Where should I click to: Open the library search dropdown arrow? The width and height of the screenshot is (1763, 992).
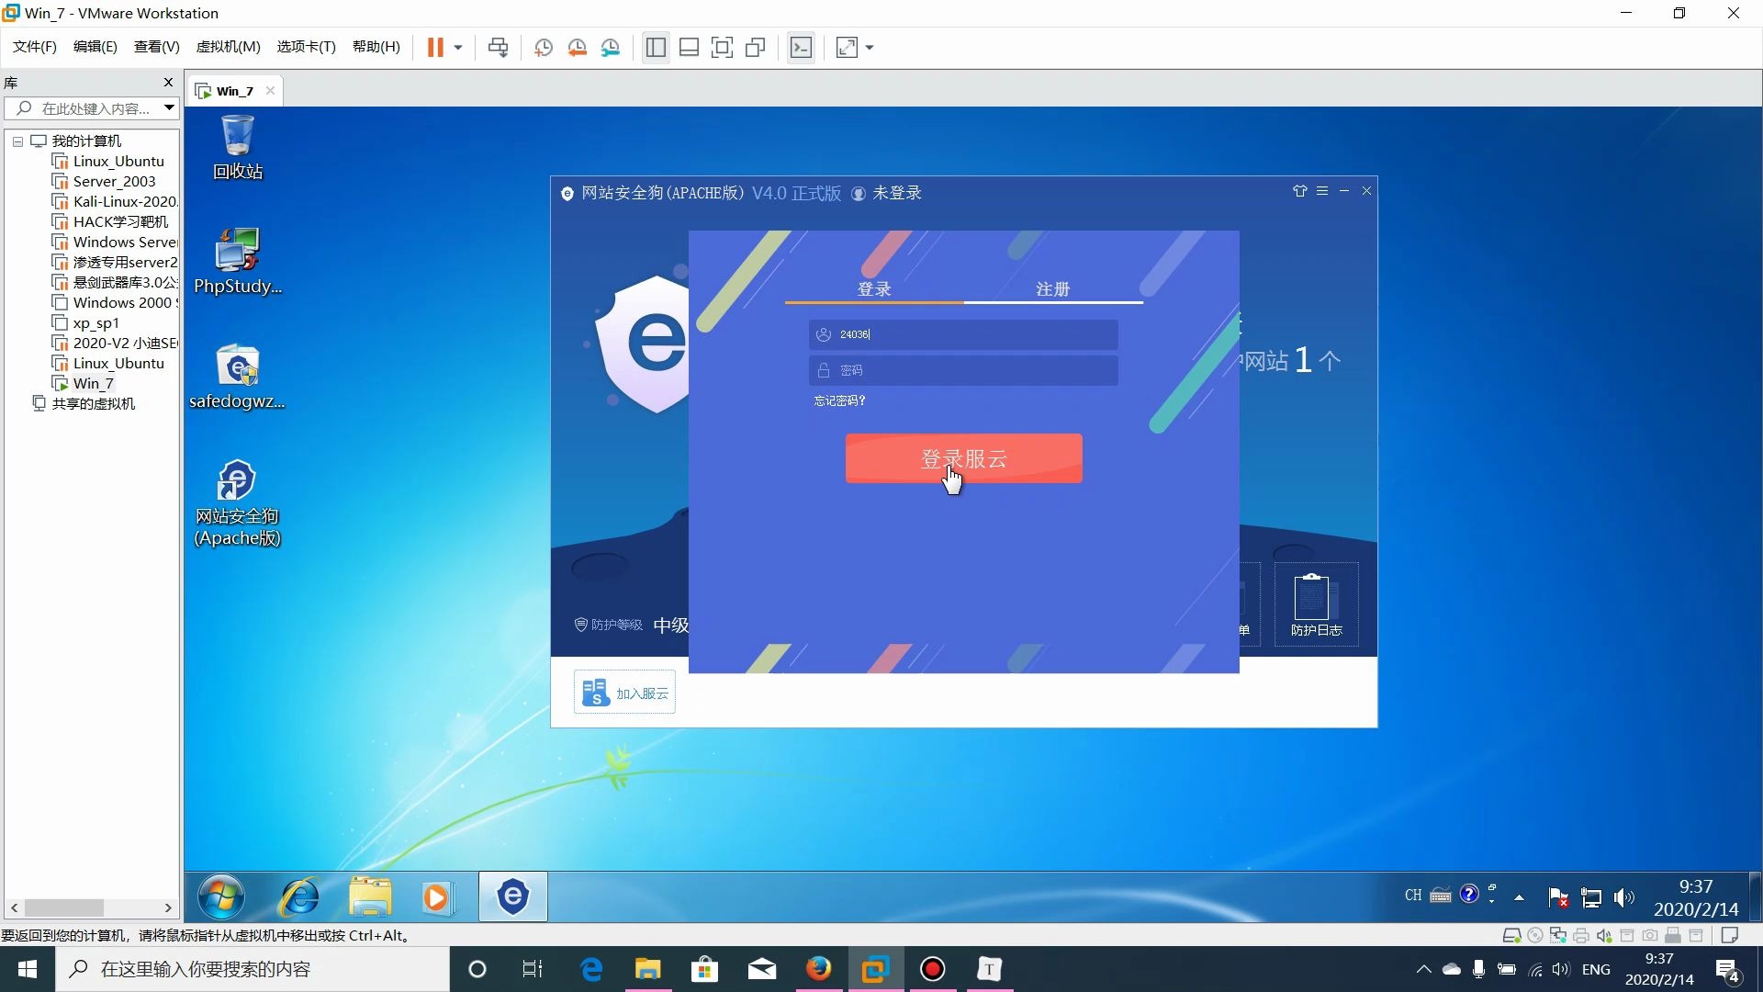pos(169,108)
